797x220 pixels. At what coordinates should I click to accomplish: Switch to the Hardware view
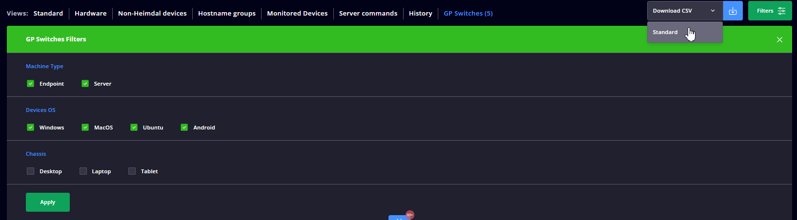click(90, 14)
